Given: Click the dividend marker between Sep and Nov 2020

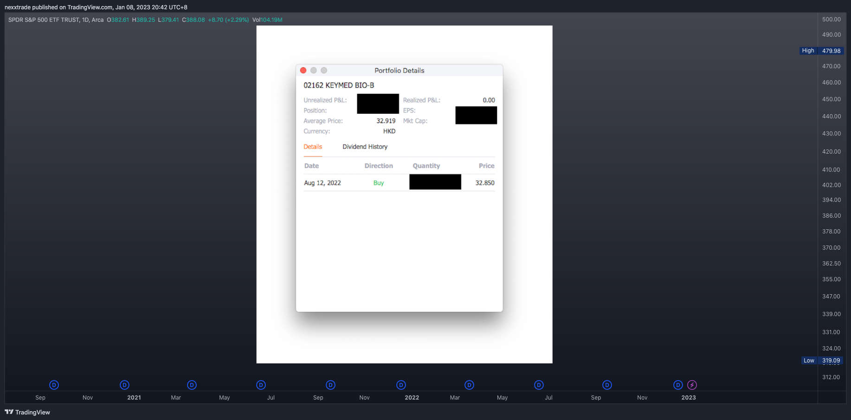Looking at the screenshot, I should (x=54, y=385).
